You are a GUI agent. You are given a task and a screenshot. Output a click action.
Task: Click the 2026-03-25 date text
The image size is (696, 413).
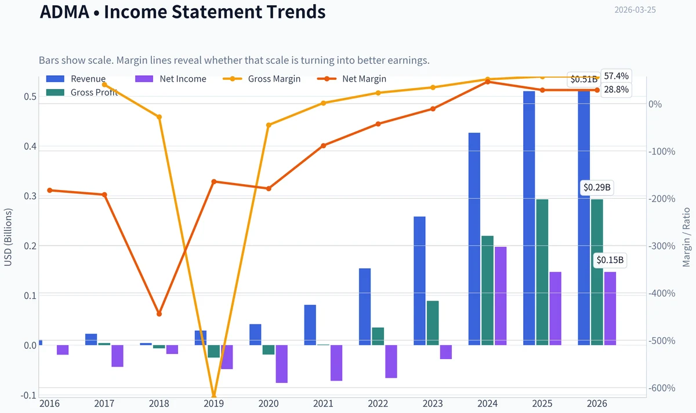click(x=635, y=10)
